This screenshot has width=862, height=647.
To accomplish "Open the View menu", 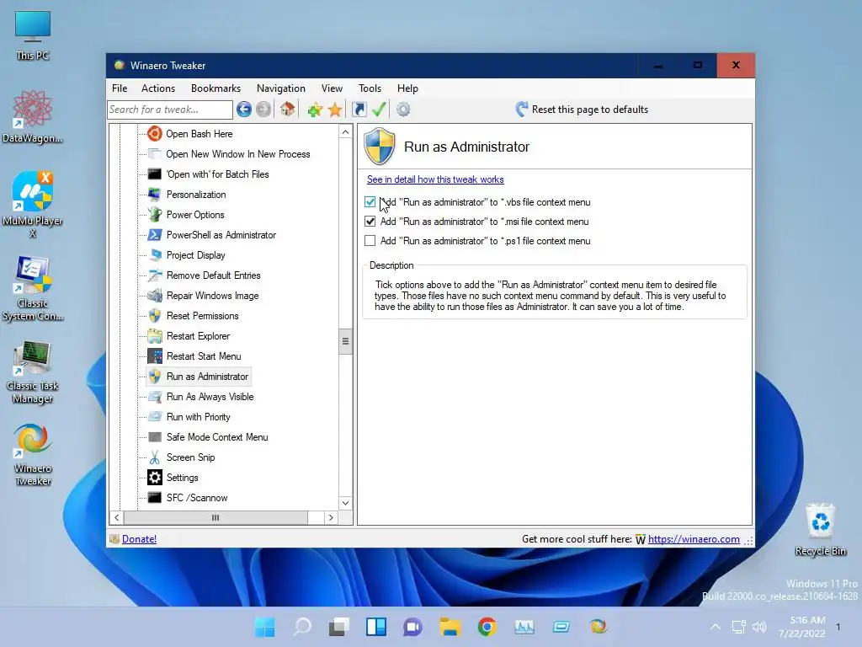I will pos(332,88).
